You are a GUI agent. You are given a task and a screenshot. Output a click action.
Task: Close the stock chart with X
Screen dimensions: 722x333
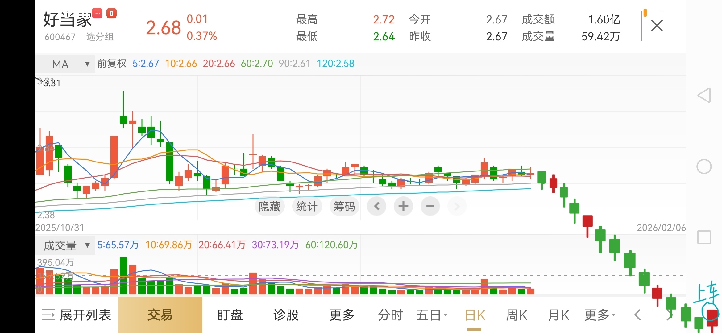pyautogui.click(x=656, y=26)
